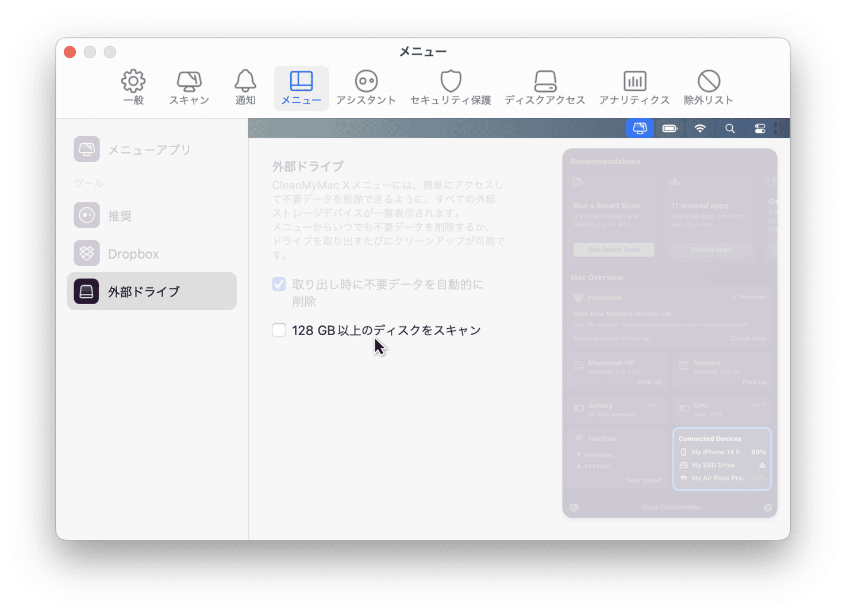Image resolution: width=846 pixels, height=614 pixels.
Task: Select 外部ドライブ in the sidebar
Action: click(152, 291)
